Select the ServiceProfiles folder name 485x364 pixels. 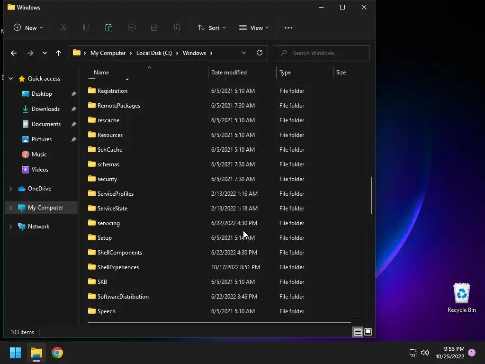click(x=116, y=194)
